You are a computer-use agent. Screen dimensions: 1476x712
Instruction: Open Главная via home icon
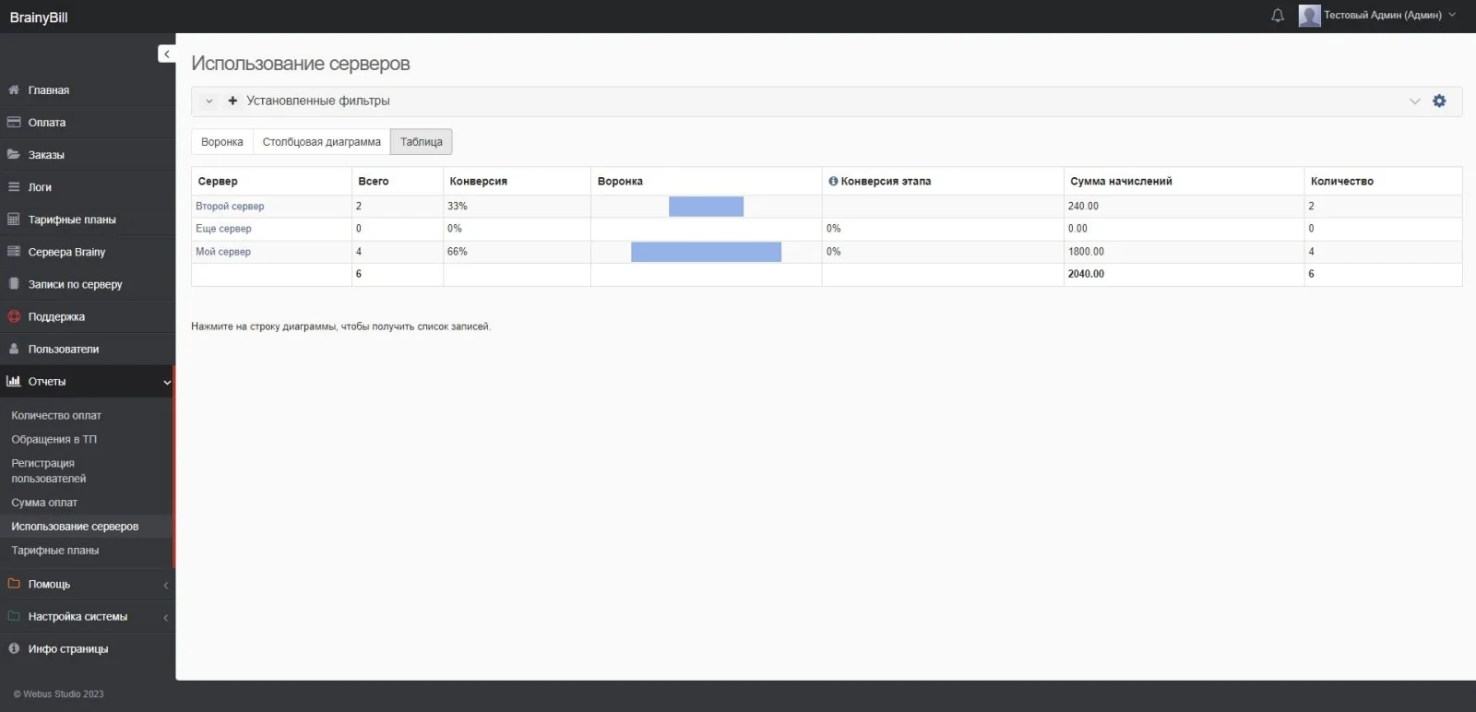pos(14,90)
